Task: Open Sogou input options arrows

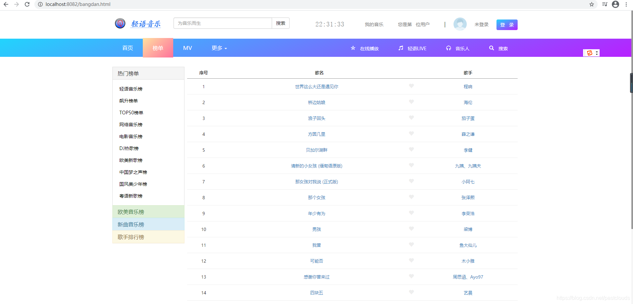Action: 597,53
